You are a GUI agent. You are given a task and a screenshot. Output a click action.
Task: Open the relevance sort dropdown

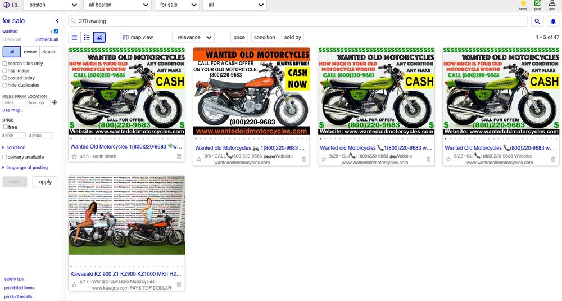click(193, 37)
